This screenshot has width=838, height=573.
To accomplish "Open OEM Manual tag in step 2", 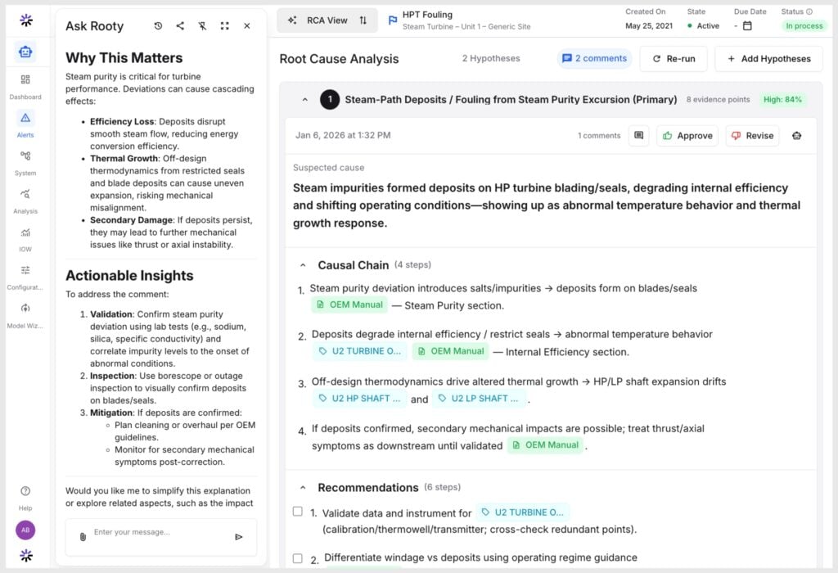I will click(451, 351).
